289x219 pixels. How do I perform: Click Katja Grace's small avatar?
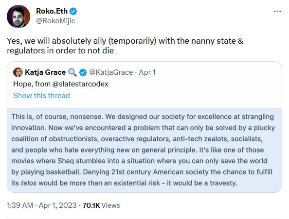pos(18,72)
